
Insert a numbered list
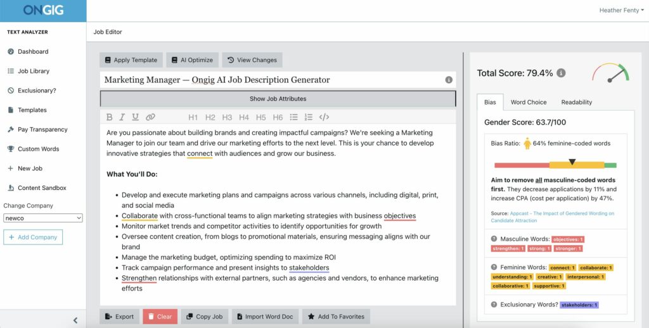[309, 117]
